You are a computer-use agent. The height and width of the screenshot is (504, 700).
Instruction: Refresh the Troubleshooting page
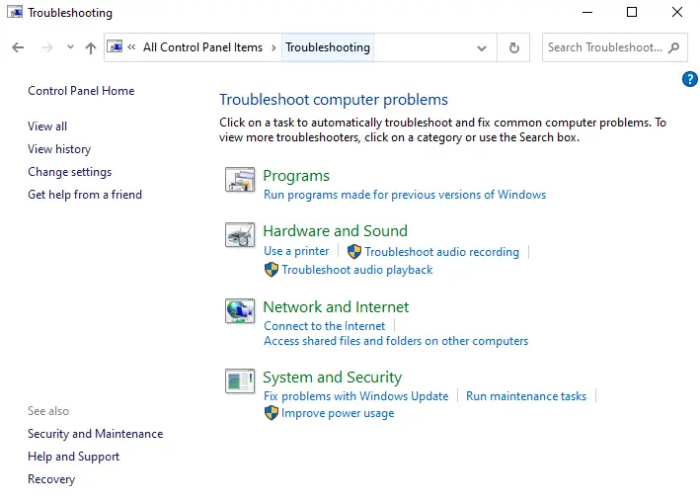[513, 47]
